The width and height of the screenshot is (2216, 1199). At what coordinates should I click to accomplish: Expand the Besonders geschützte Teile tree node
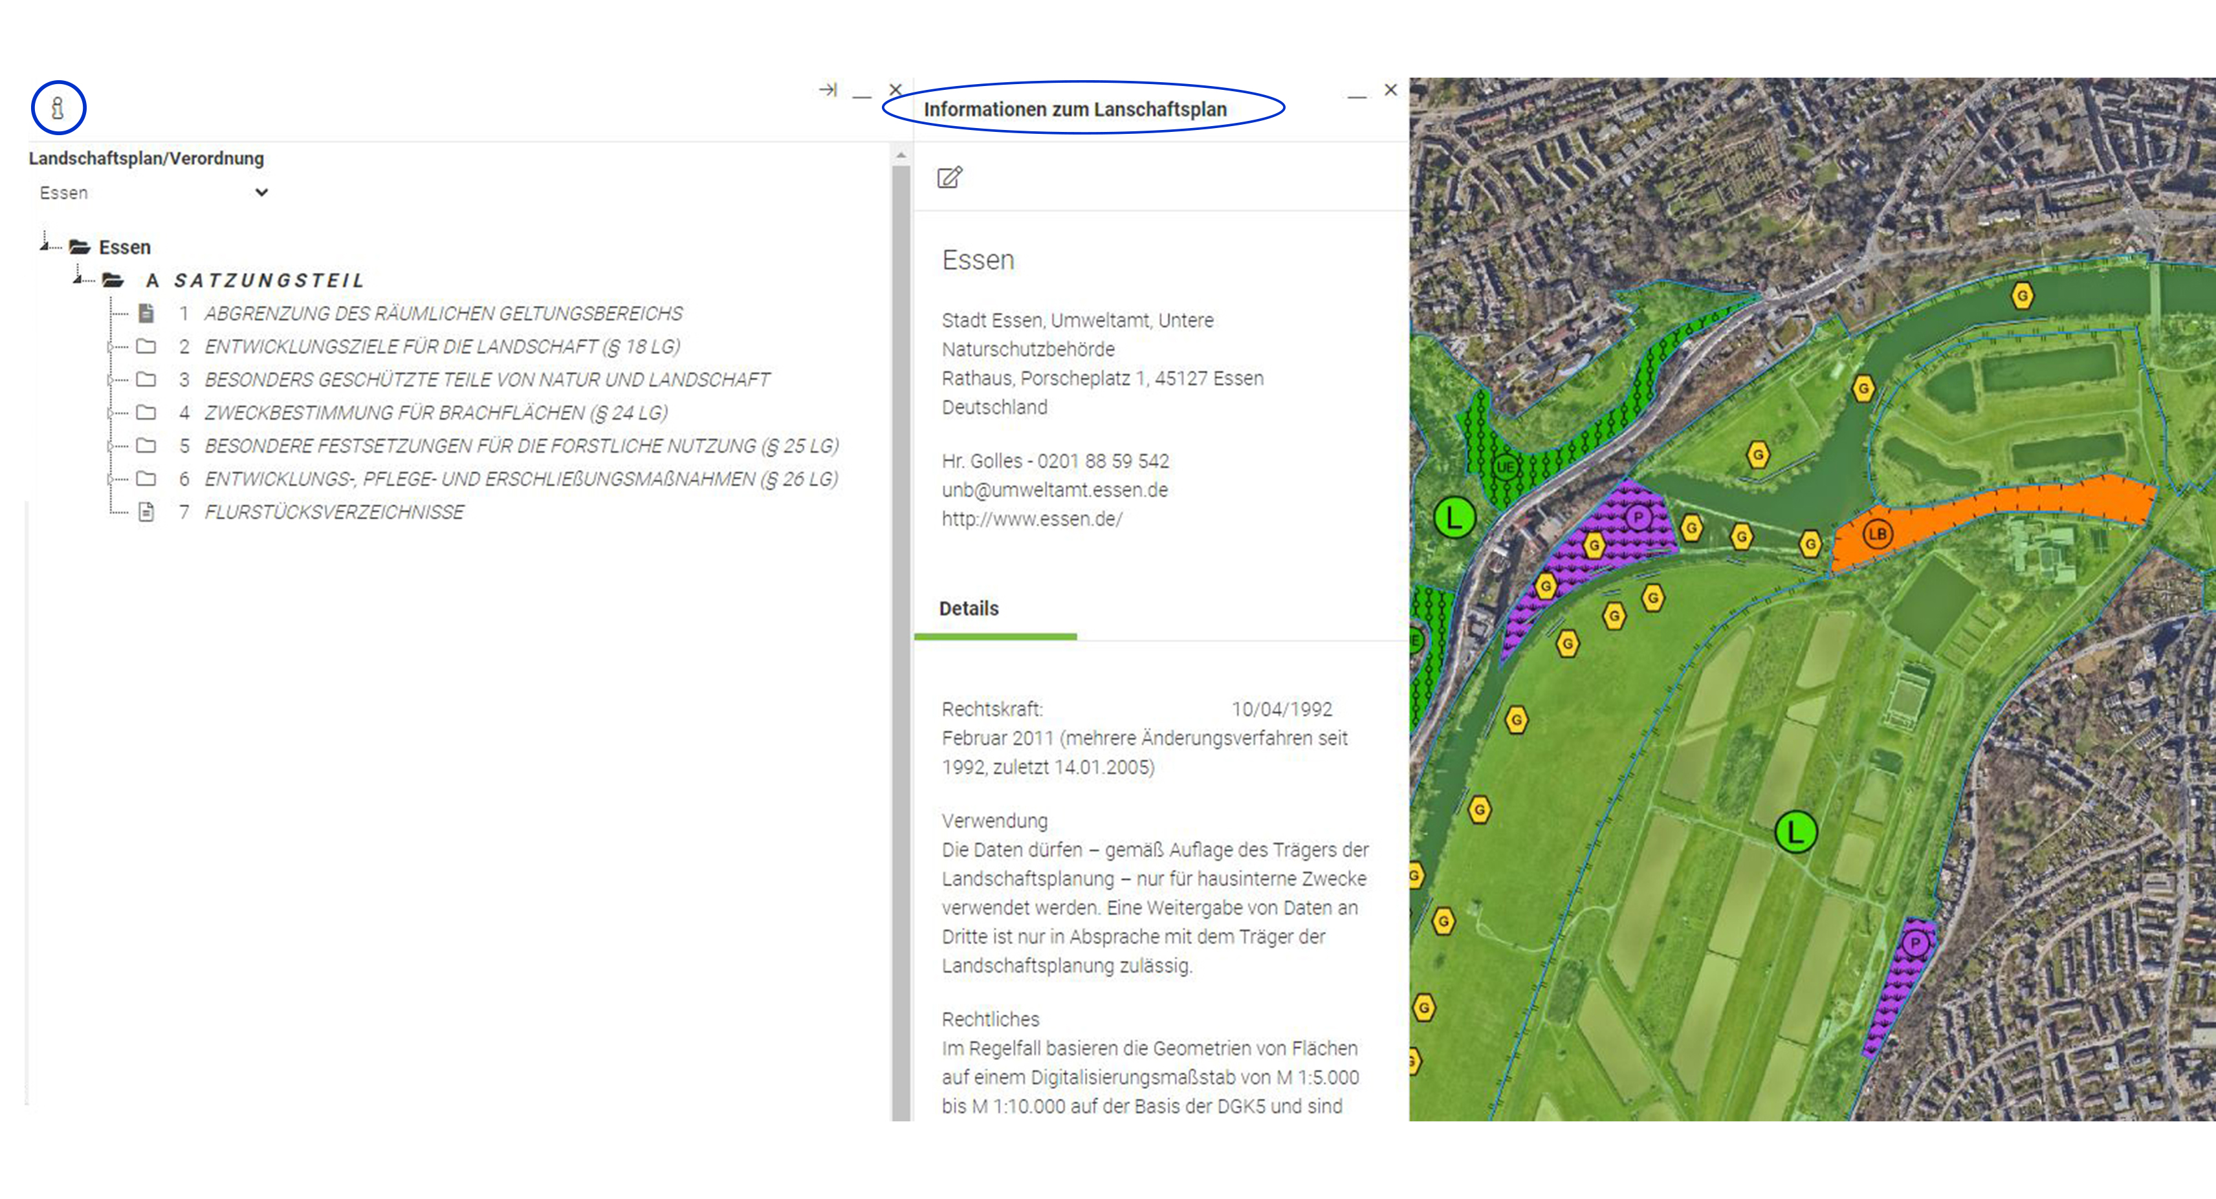pyautogui.click(x=110, y=380)
